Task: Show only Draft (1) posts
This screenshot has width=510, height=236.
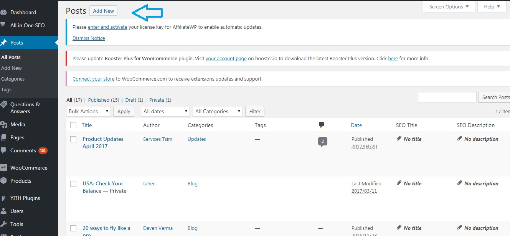Action: point(134,100)
